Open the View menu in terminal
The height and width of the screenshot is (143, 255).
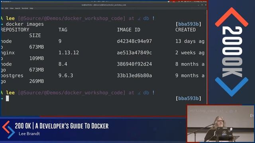(x=12, y=8)
